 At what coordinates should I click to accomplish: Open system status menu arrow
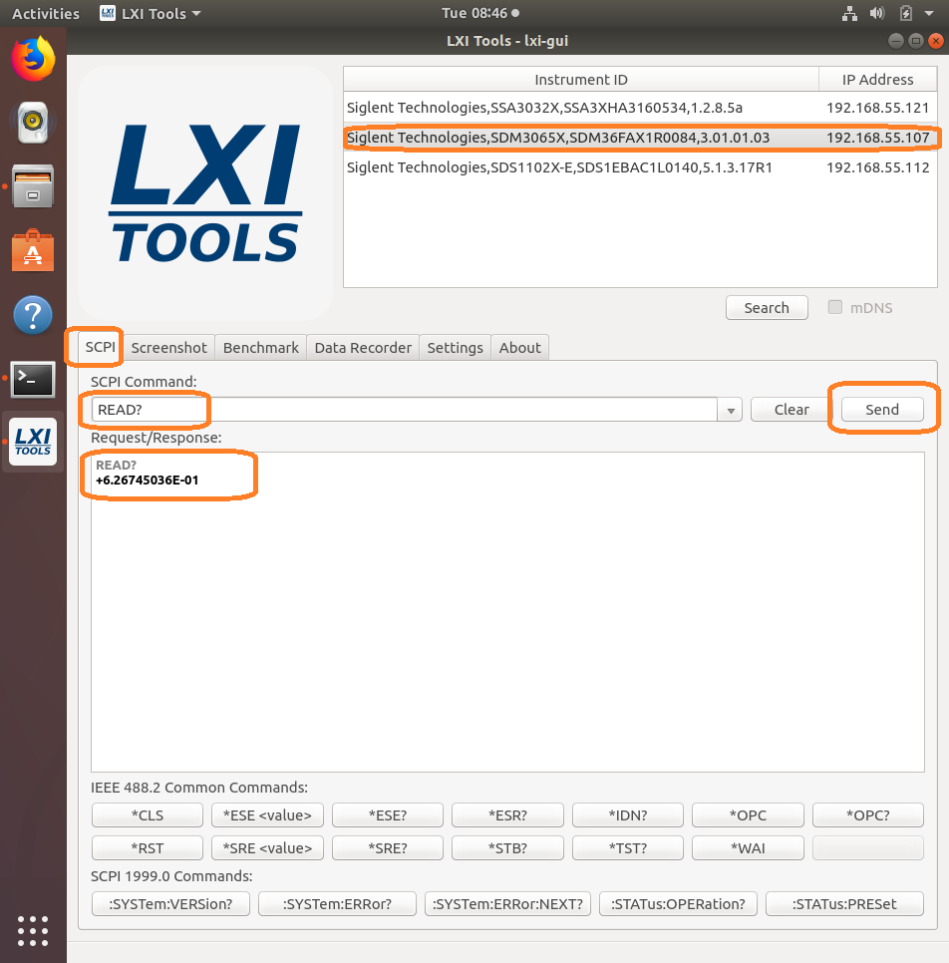coord(929,14)
